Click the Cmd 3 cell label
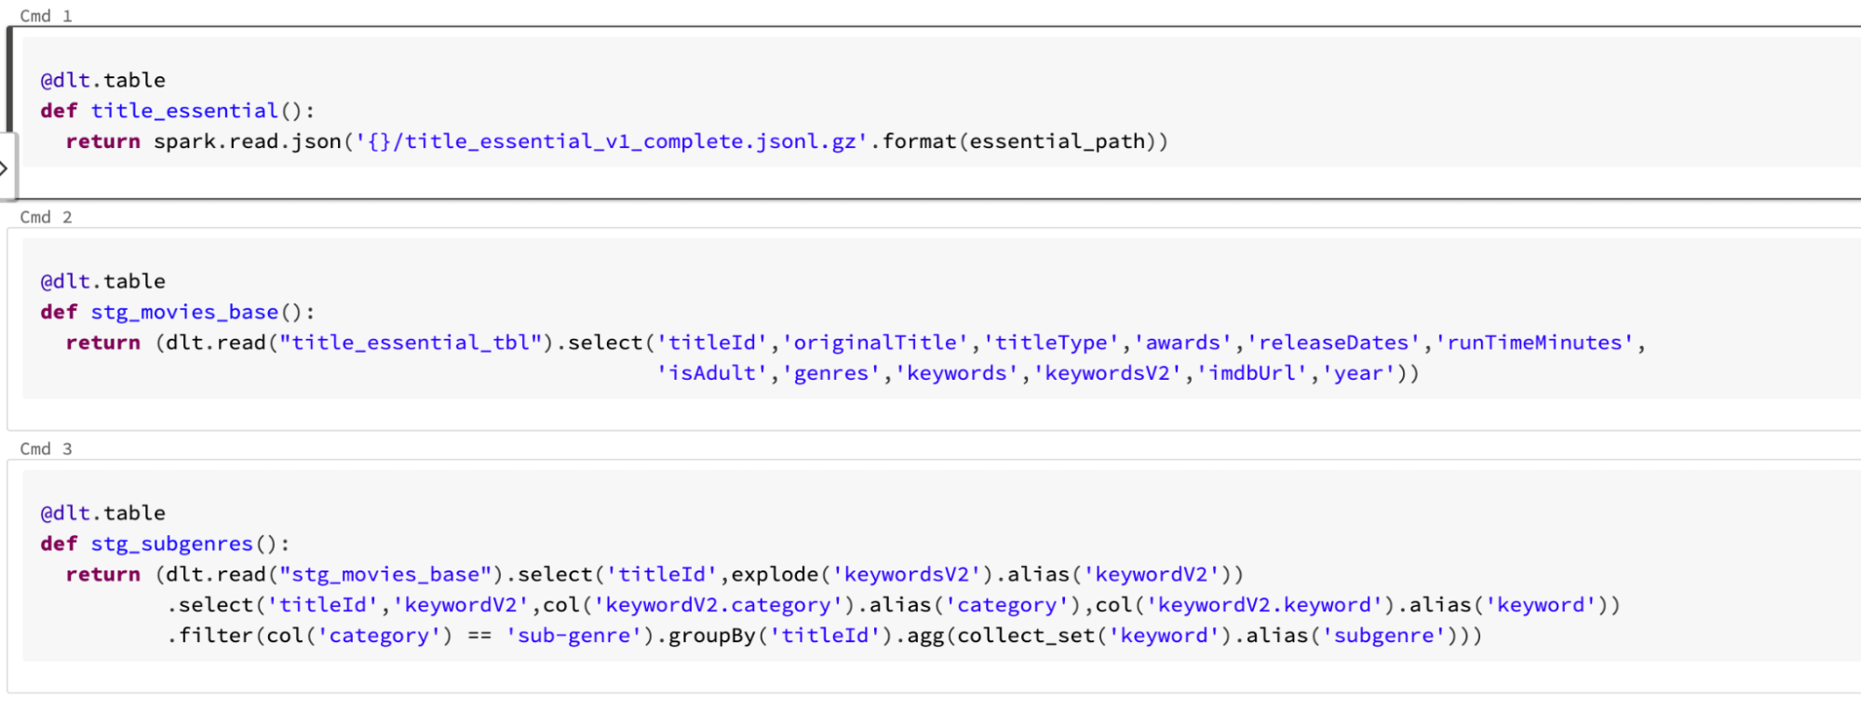 click(x=46, y=449)
